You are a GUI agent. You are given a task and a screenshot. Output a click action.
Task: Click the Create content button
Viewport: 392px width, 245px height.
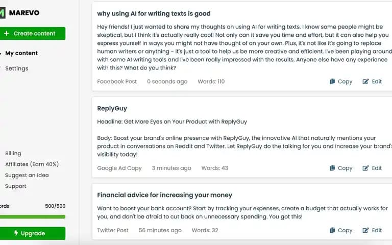(x=33, y=33)
